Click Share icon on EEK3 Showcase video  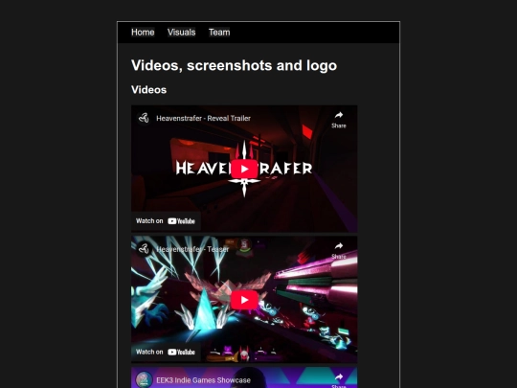click(339, 380)
